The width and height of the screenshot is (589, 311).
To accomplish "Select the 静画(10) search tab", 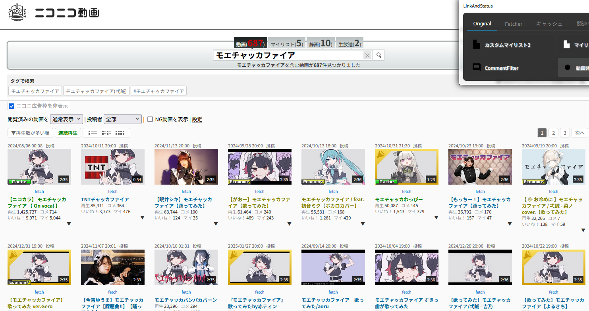I will (x=321, y=44).
